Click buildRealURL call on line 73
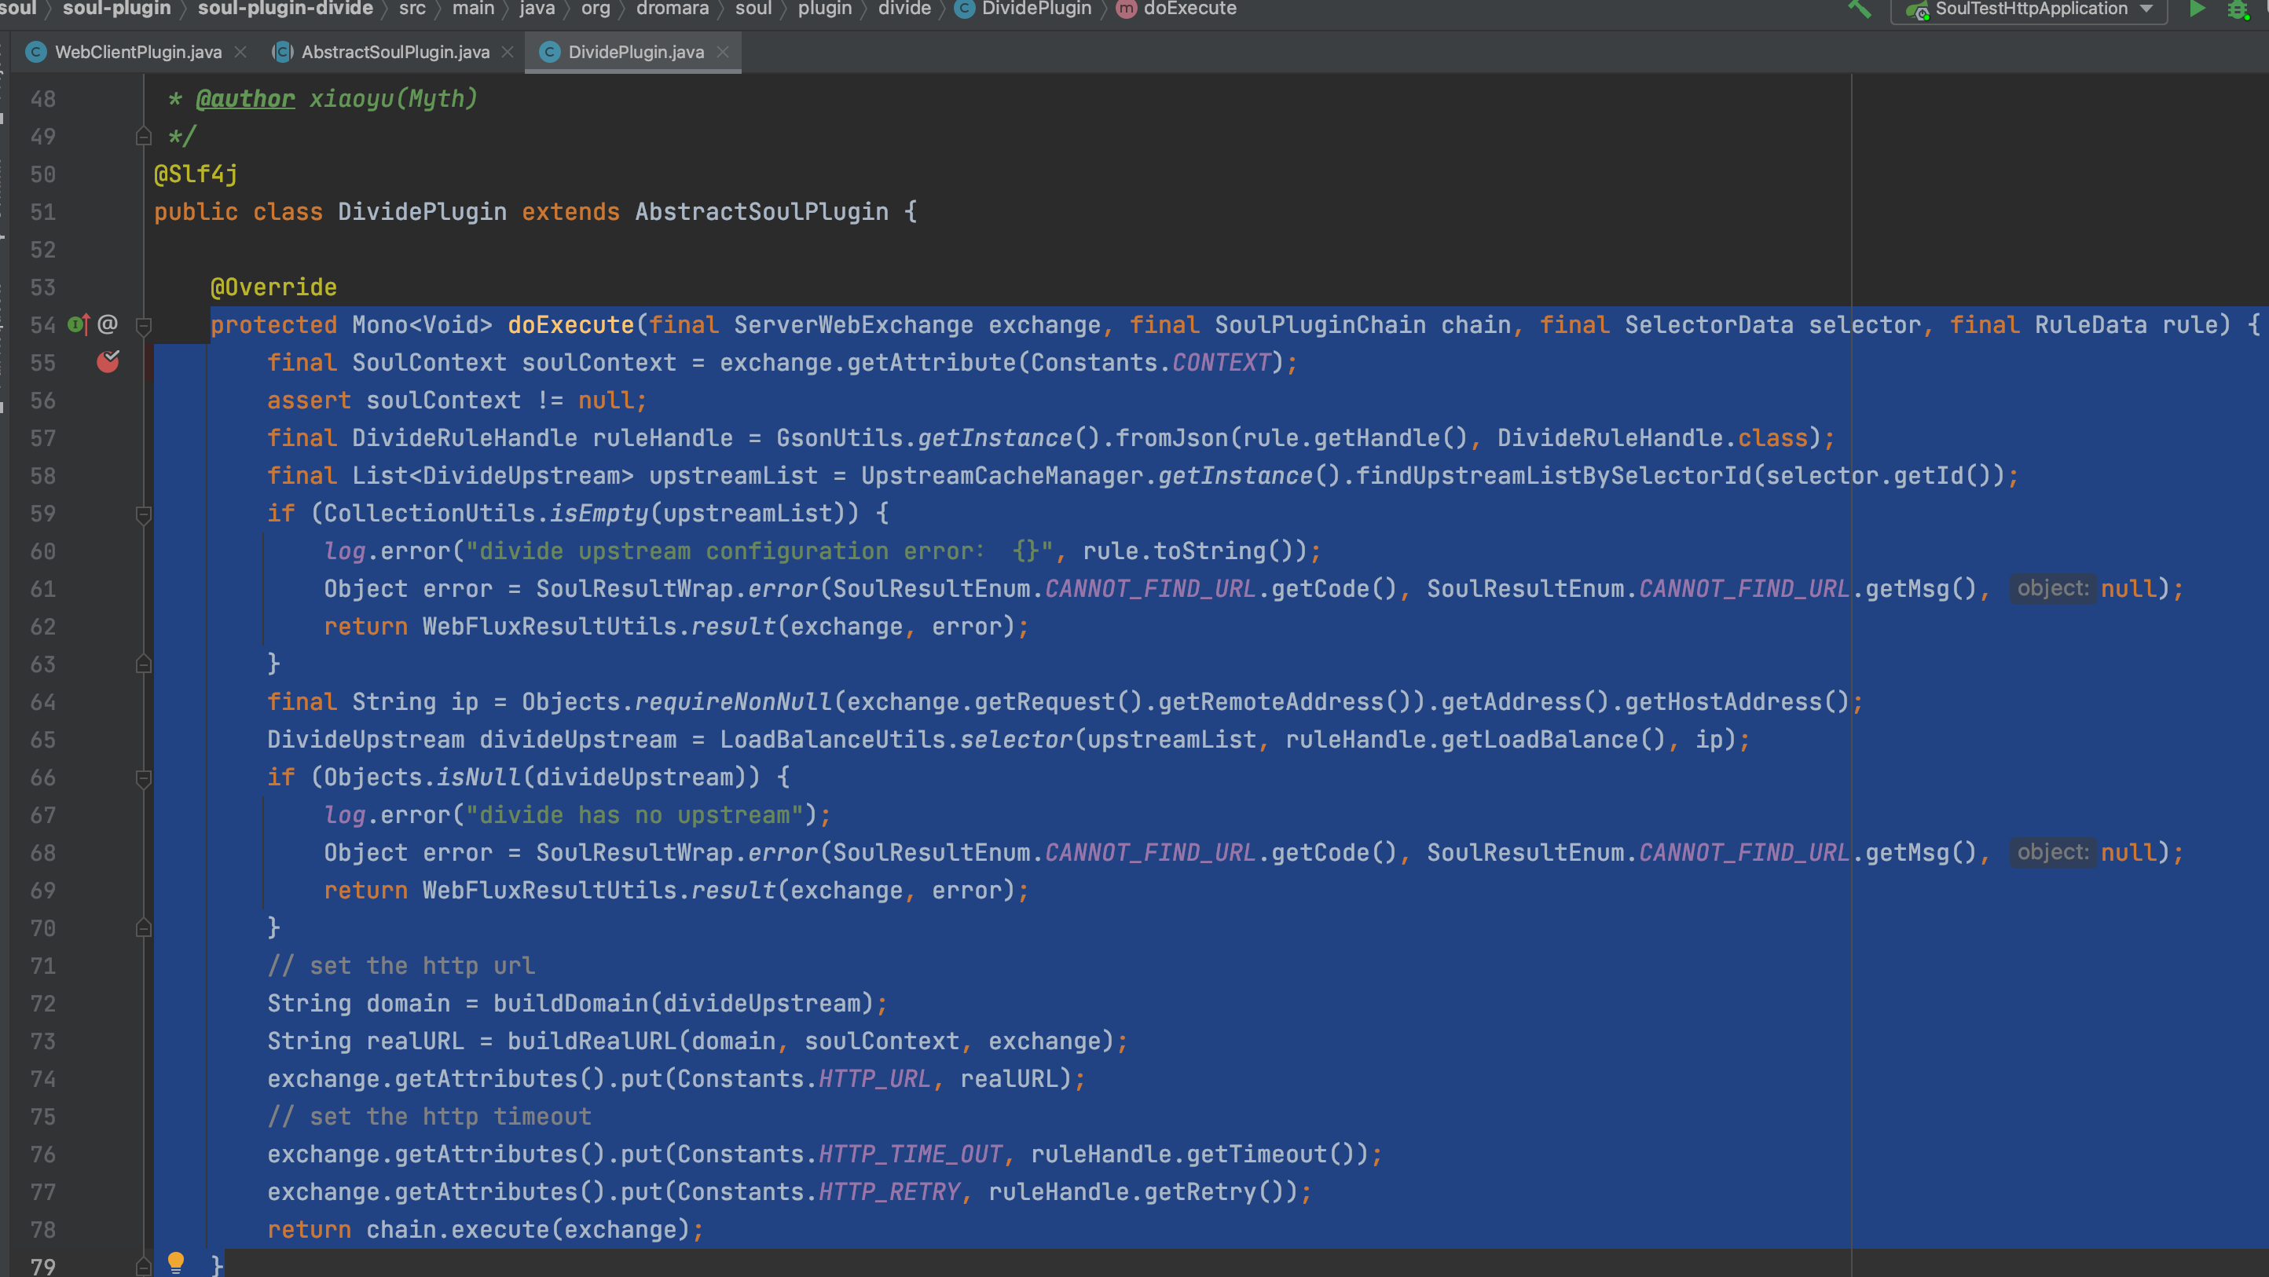Viewport: 2269px width, 1277px height. [592, 1042]
